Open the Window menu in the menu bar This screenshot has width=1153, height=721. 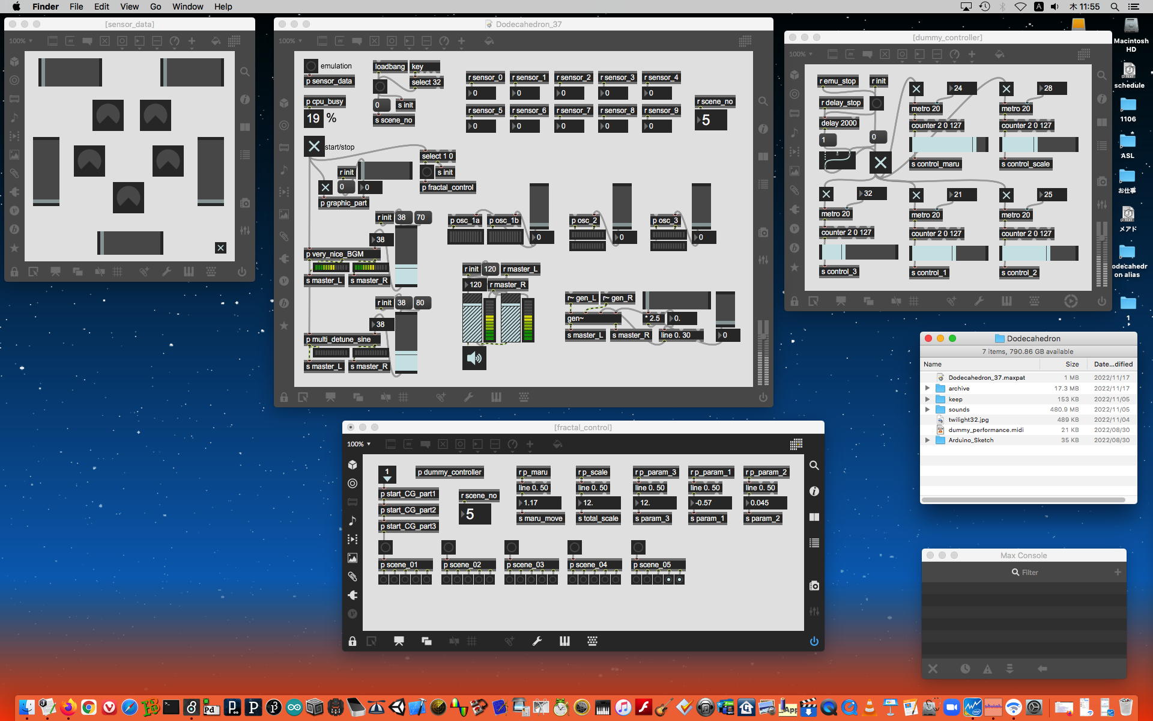187,7
